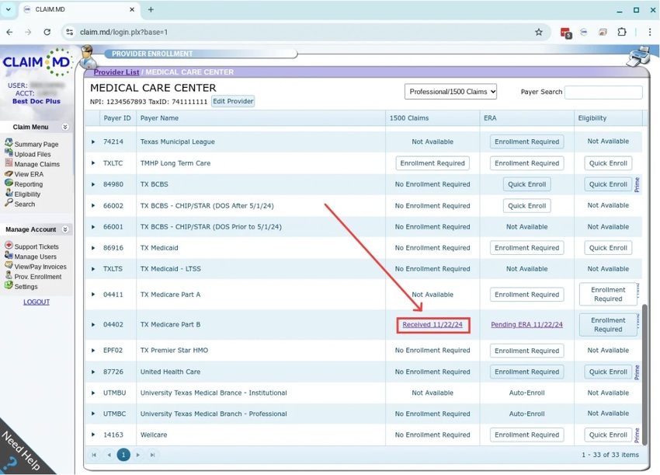Open Manage Claims icon

click(9, 163)
